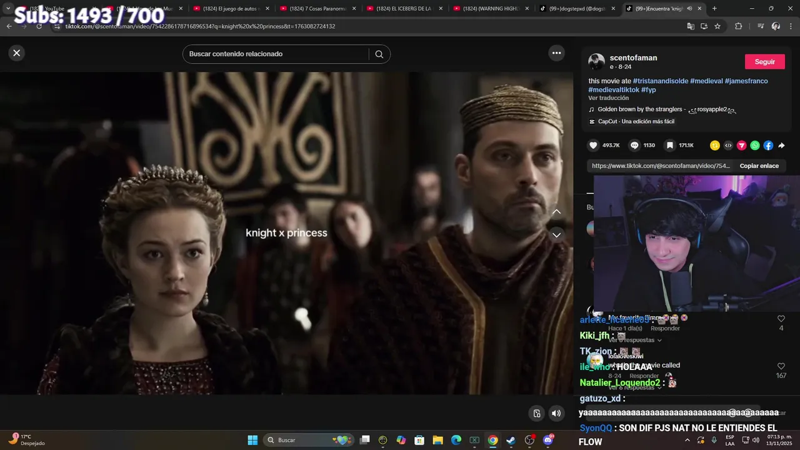
Task: Open #medieval hashtag
Action: pos(706,81)
